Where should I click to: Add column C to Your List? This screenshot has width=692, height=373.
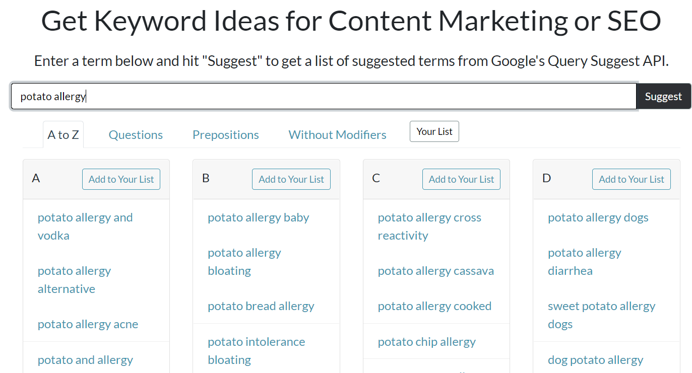tap(461, 179)
